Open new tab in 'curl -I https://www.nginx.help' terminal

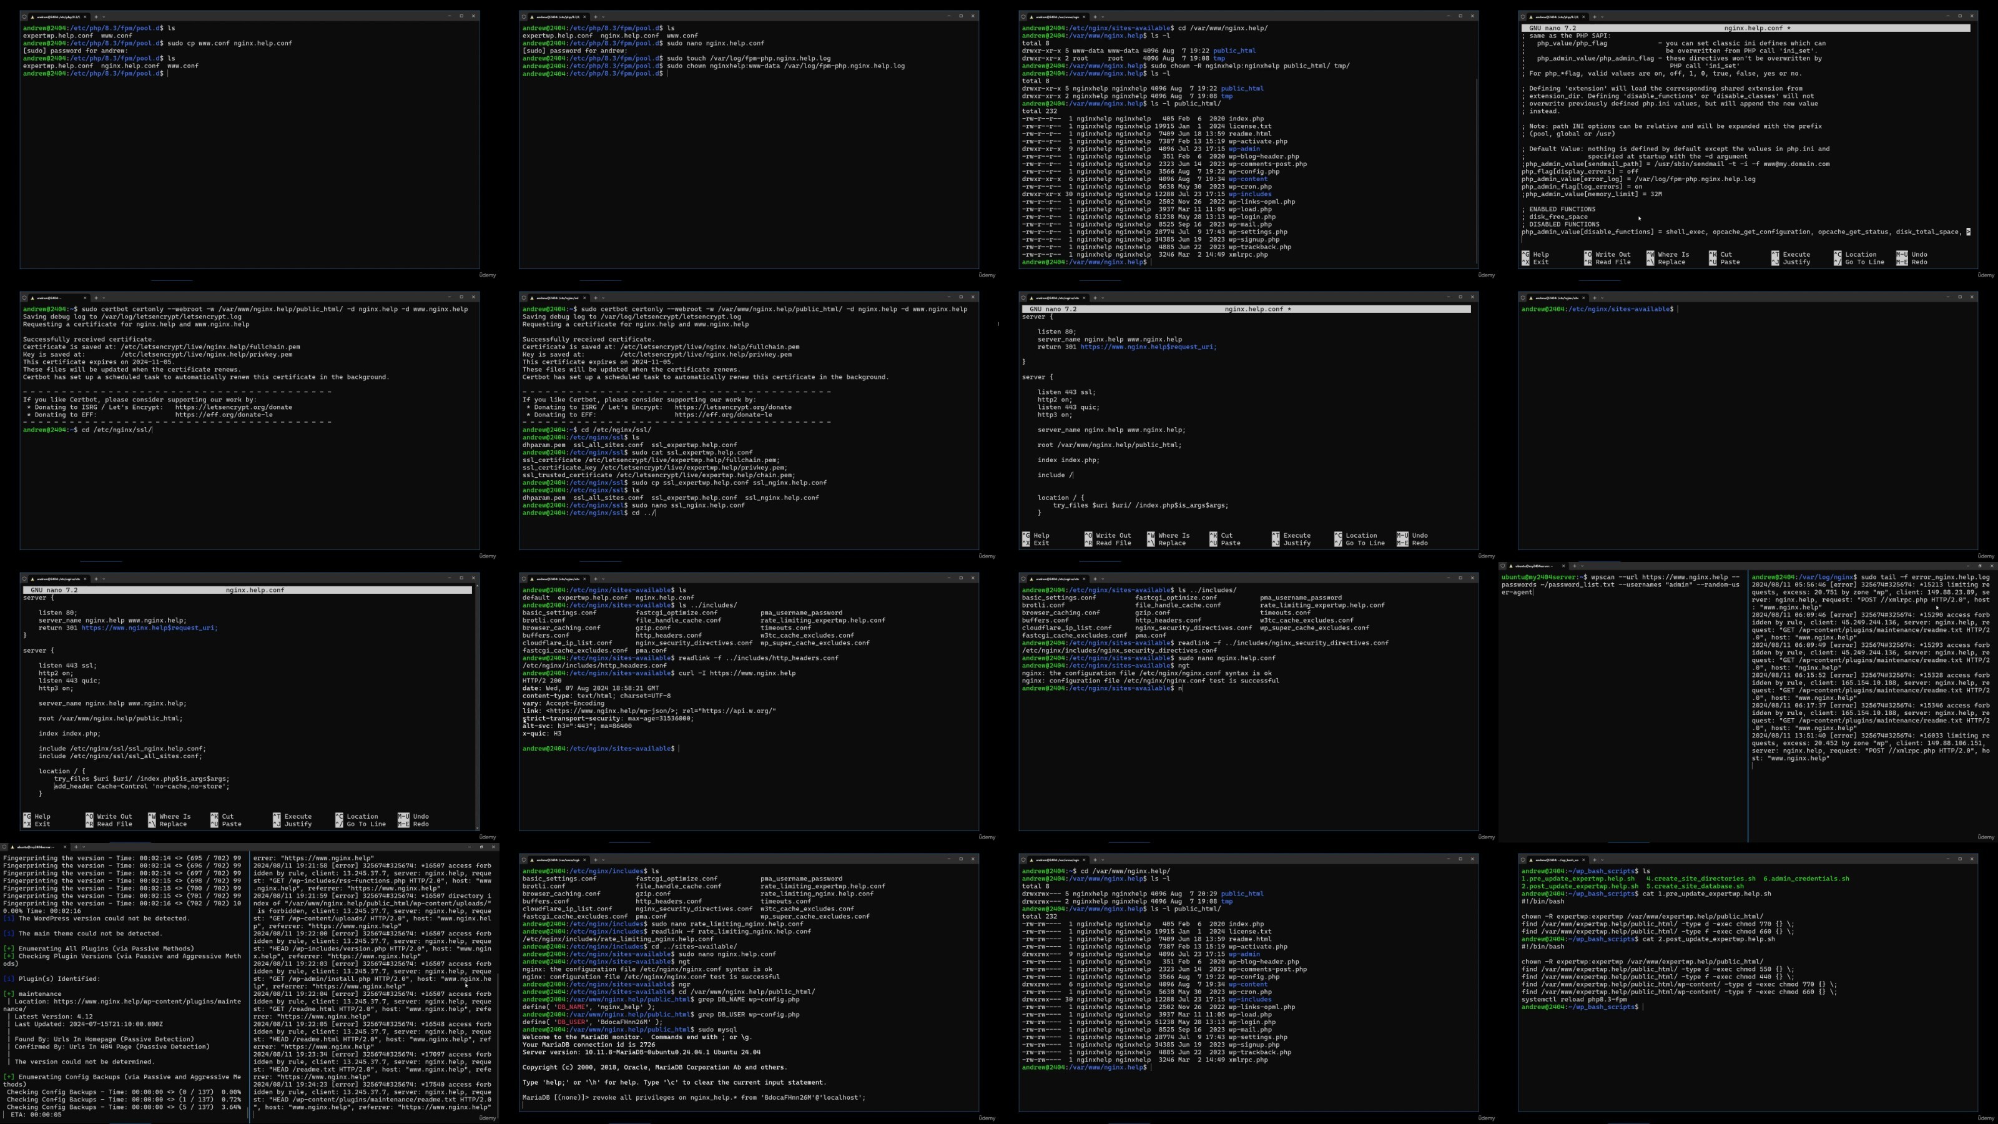[x=596, y=579]
